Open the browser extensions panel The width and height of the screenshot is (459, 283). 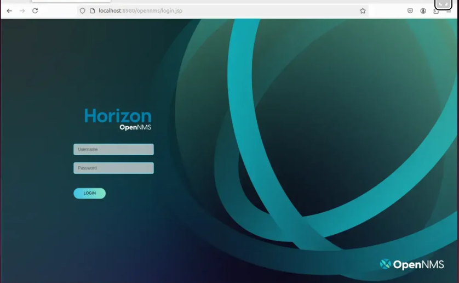436,11
